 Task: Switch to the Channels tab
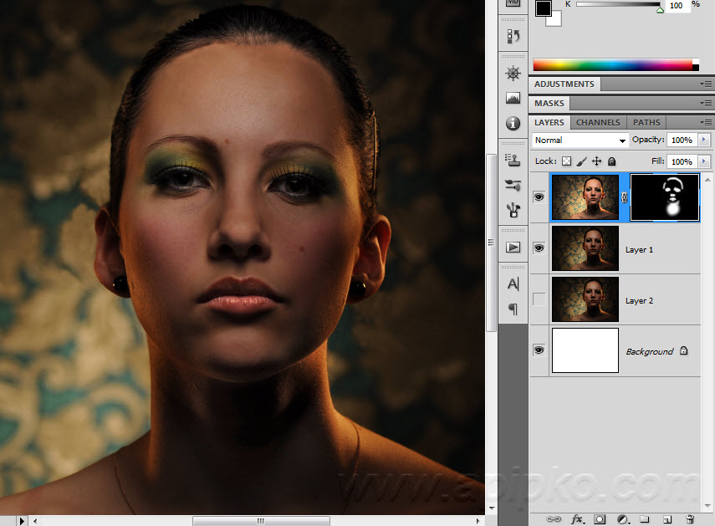click(x=598, y=122)
